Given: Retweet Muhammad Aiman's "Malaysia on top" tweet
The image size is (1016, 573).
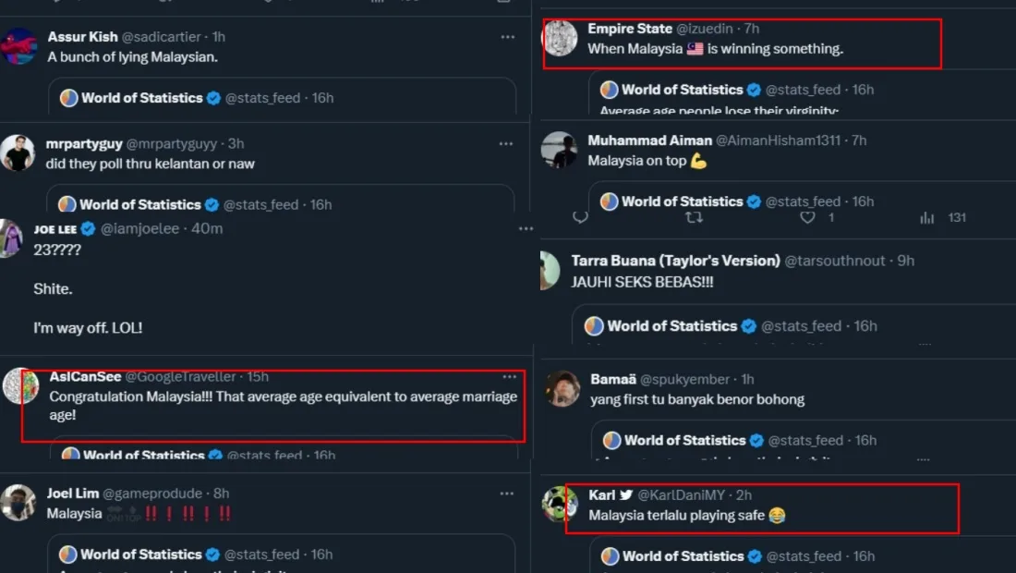Looking at the screenshot, I should tap(694, 217).
